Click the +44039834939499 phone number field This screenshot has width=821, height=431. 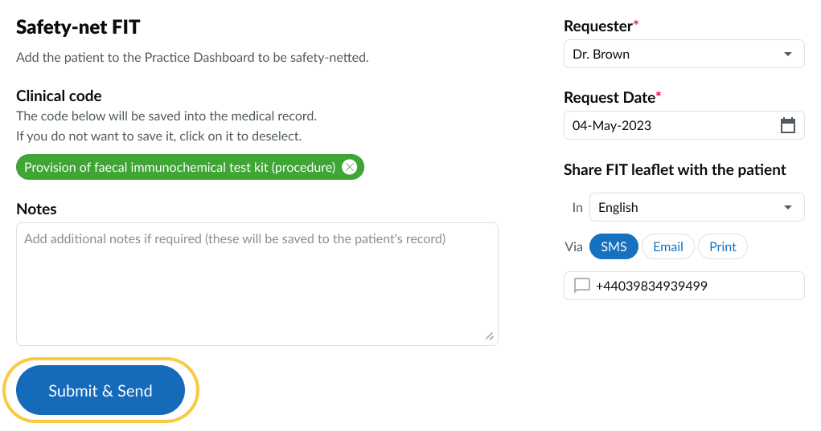tap(651, 286)
